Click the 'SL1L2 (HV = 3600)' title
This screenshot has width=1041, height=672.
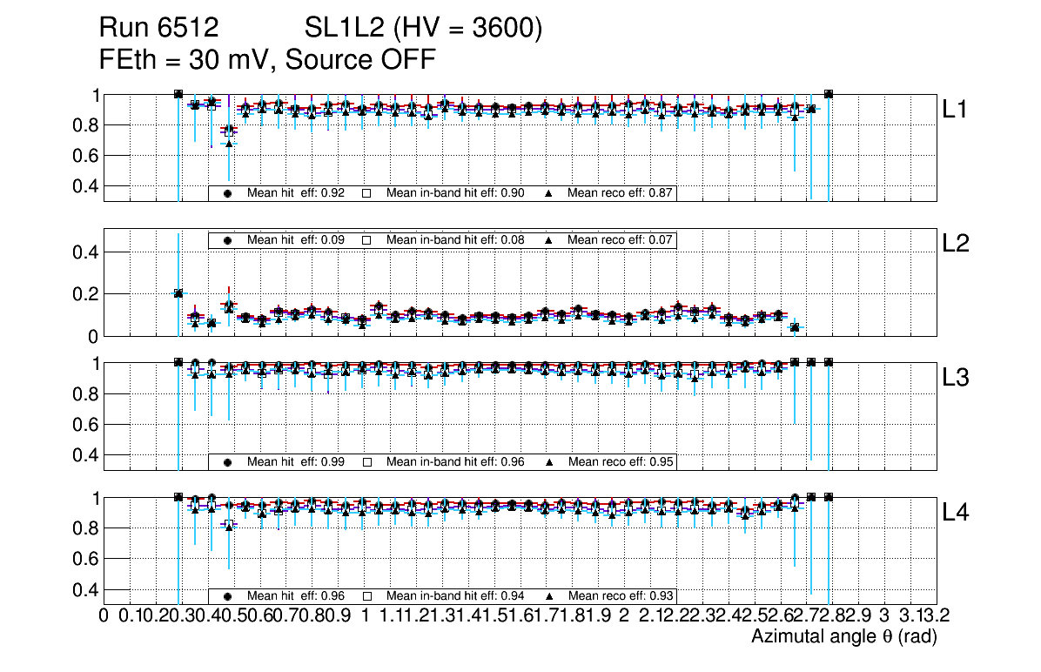tap(424, 30)
